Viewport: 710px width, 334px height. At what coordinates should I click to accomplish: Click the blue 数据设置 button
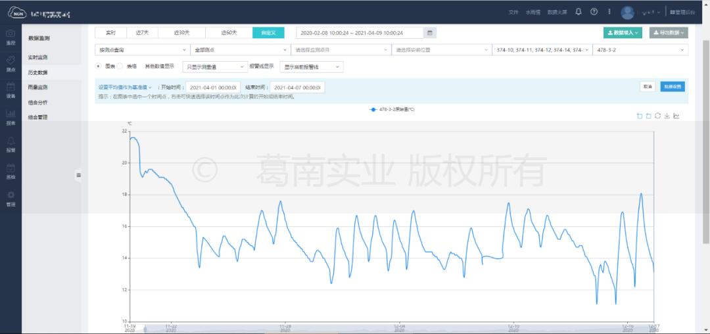point(672,87)
